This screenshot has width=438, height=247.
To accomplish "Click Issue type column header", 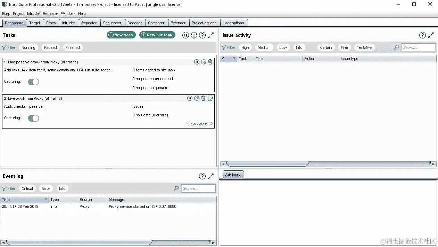I will 388,59.
